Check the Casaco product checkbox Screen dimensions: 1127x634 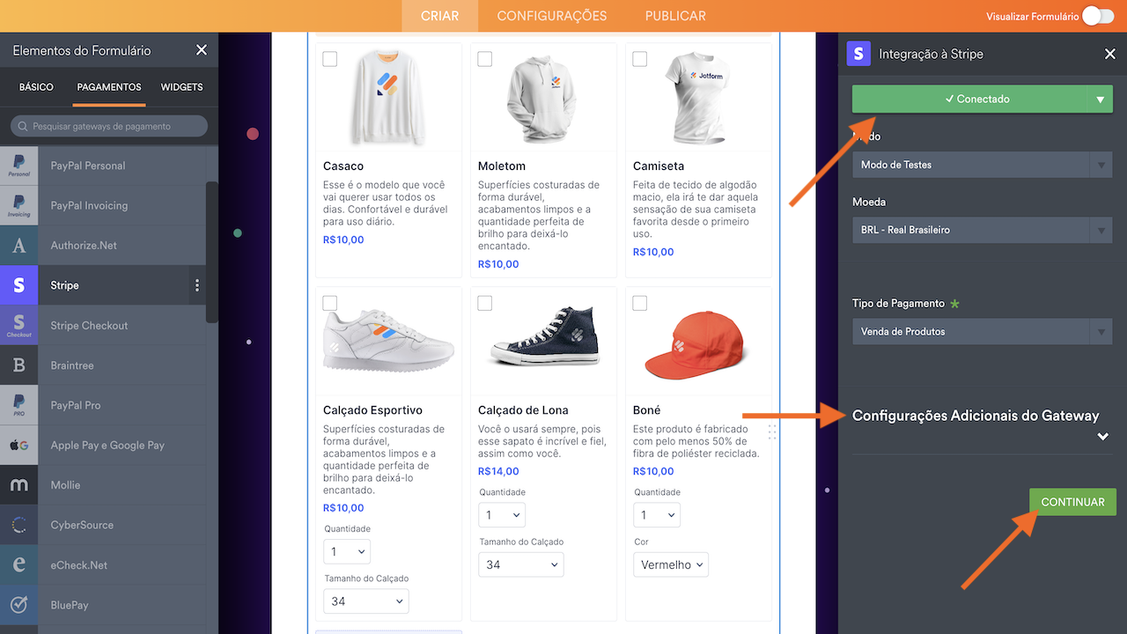[329, 59]
